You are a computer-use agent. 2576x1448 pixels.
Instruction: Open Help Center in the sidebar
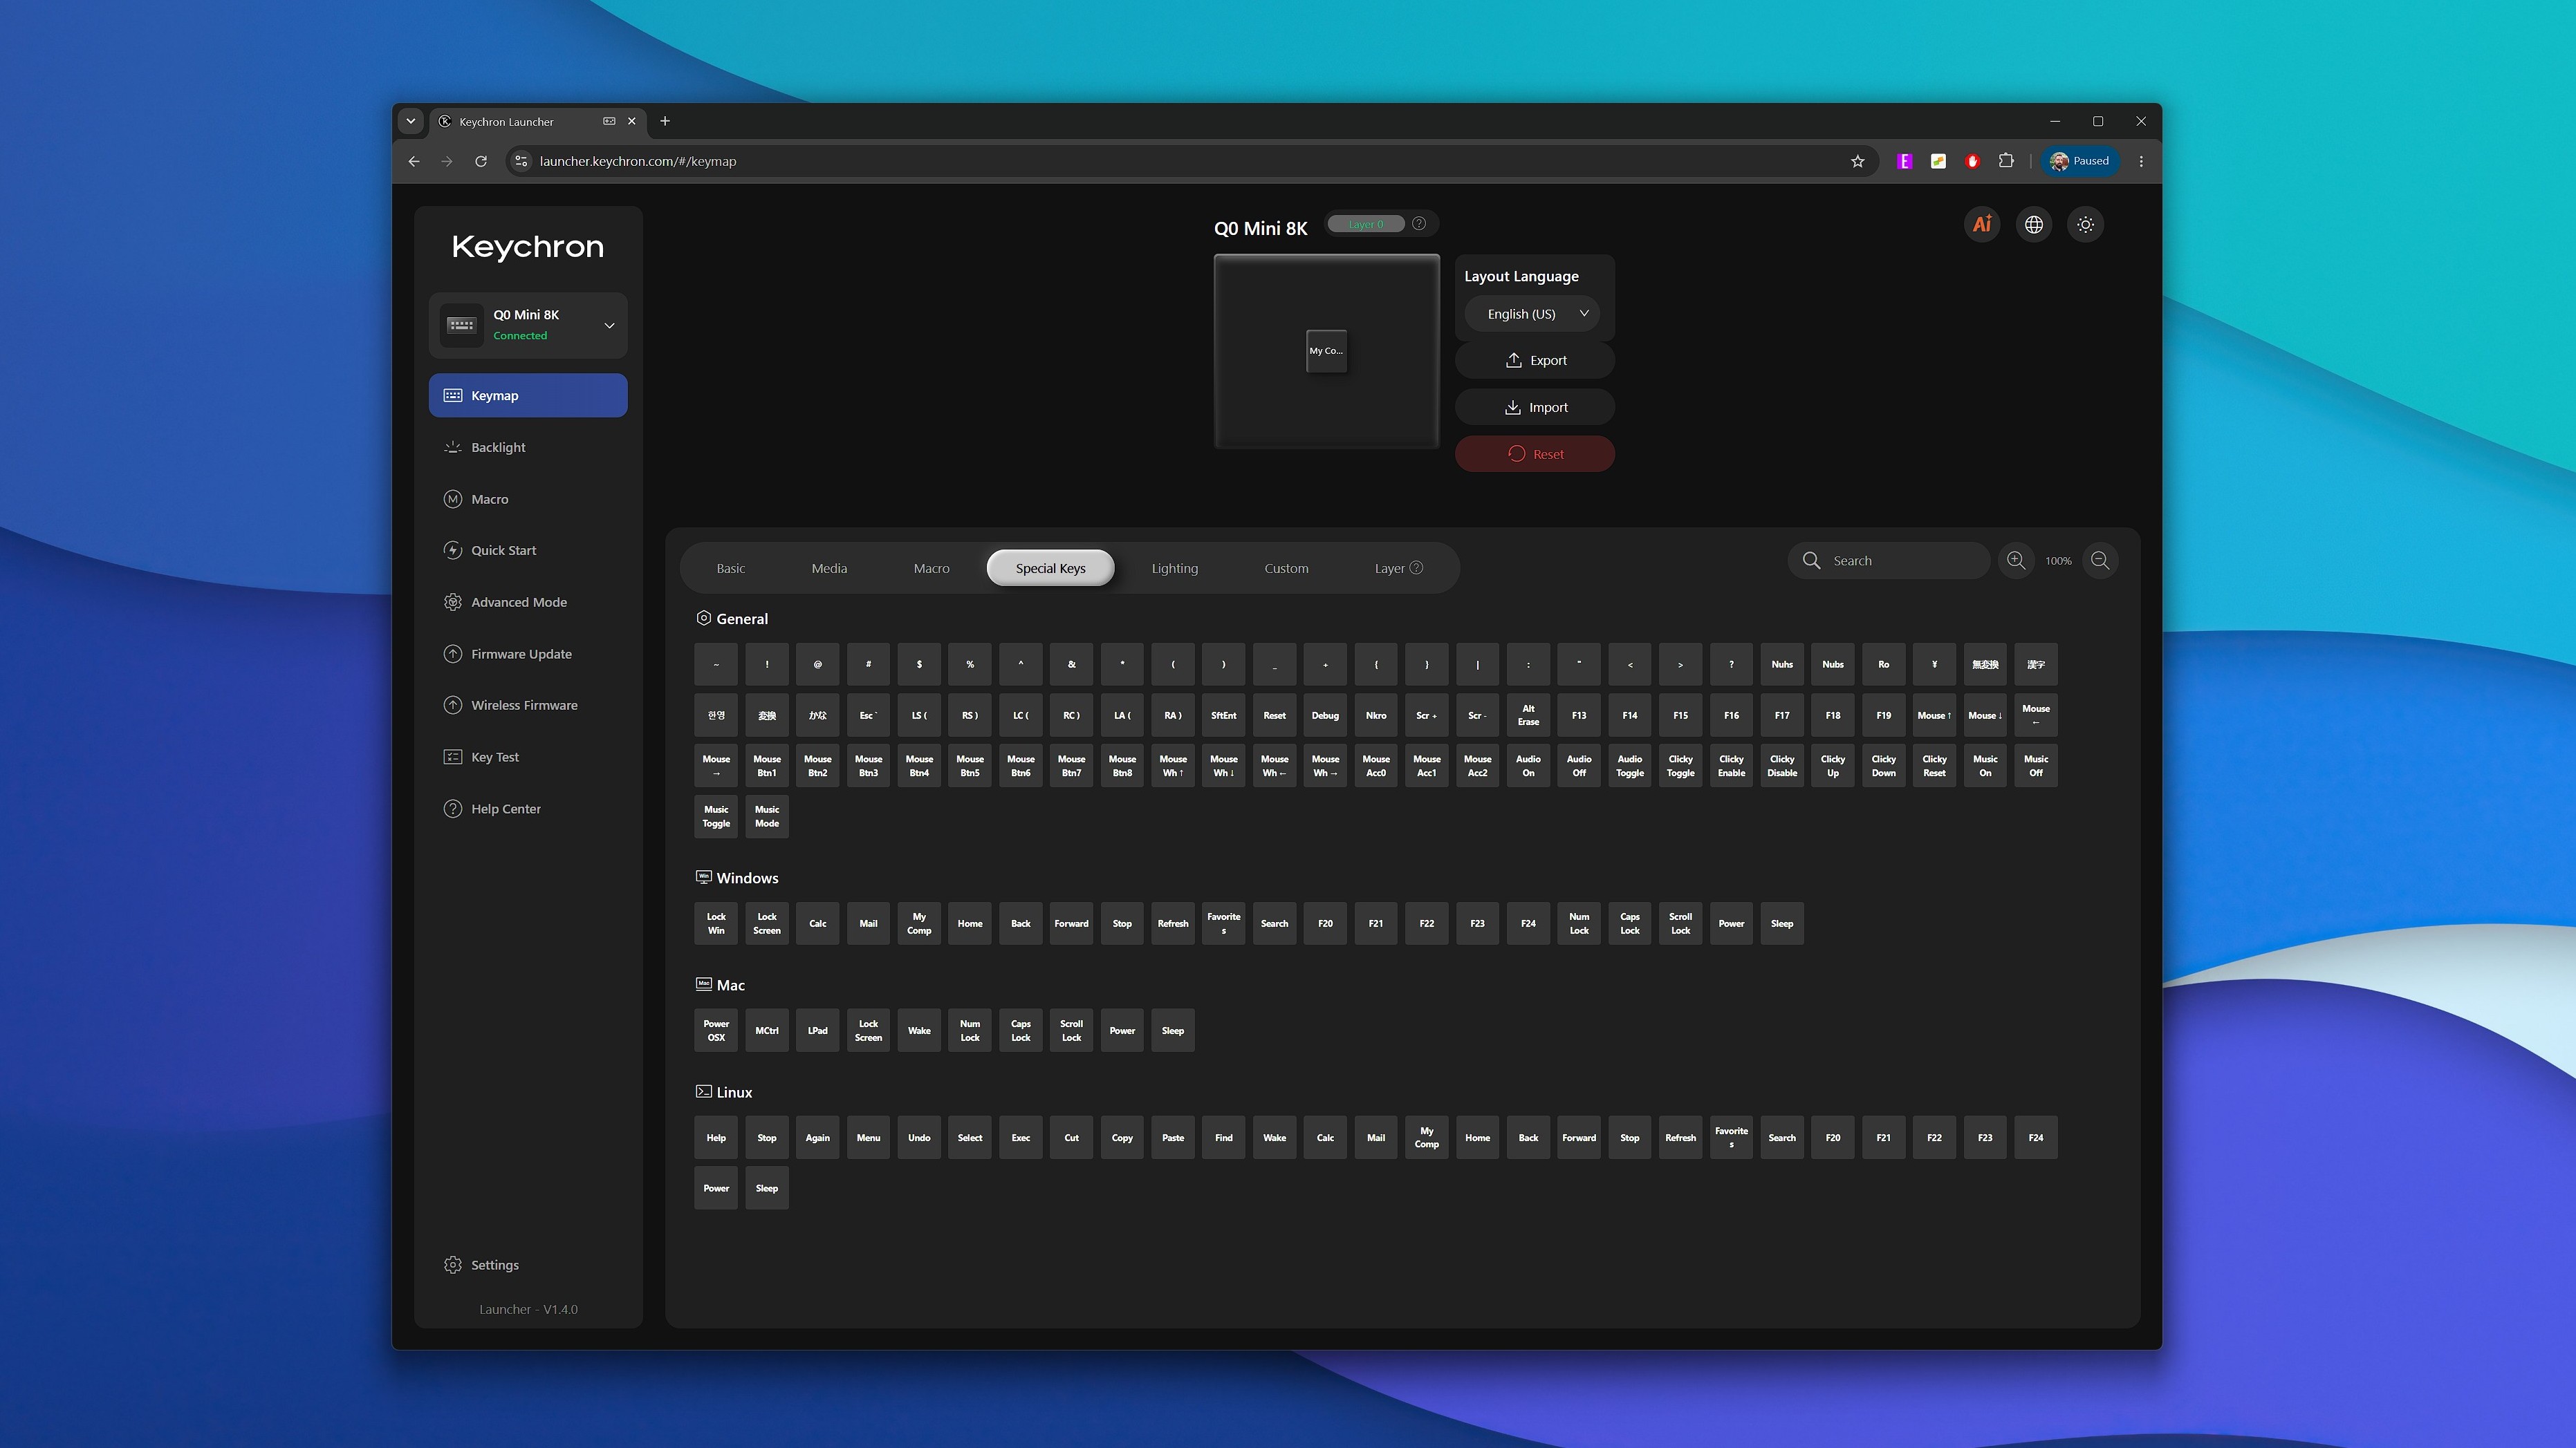click(528, 809)
